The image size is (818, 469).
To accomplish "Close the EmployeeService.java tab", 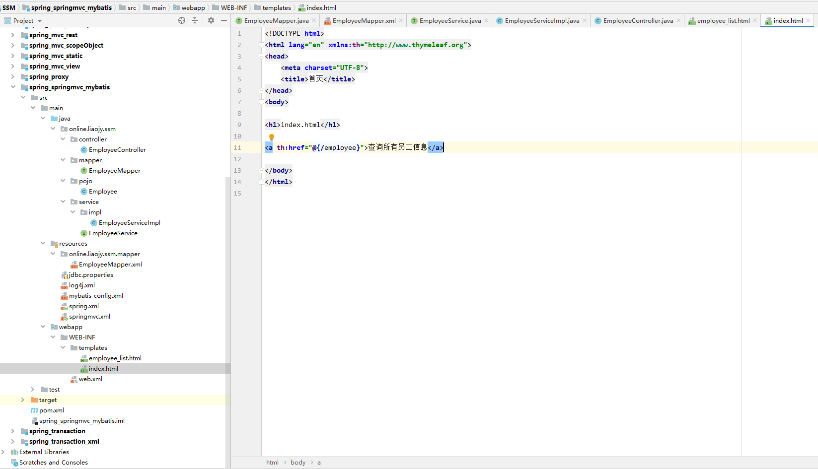I will point(486,20).
